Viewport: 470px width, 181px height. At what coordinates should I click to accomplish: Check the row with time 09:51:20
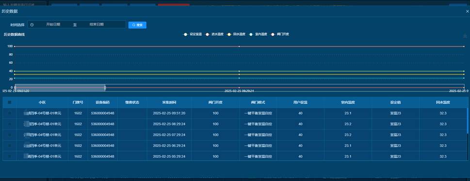pyautogui.click(x=10, y=113)
